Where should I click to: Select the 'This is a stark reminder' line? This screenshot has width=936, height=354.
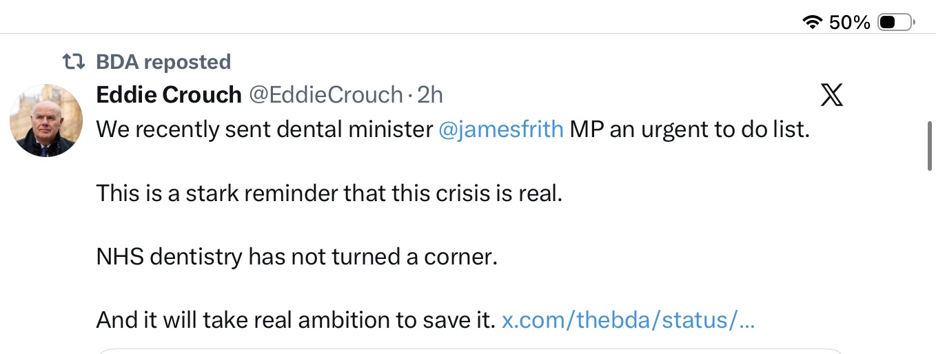[329, 193]
